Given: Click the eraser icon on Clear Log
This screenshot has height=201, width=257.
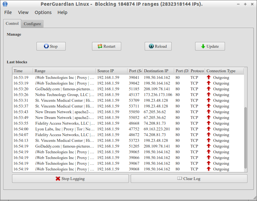Looking at the screenshot, I should pyautogui.click(x=180, y=178).
